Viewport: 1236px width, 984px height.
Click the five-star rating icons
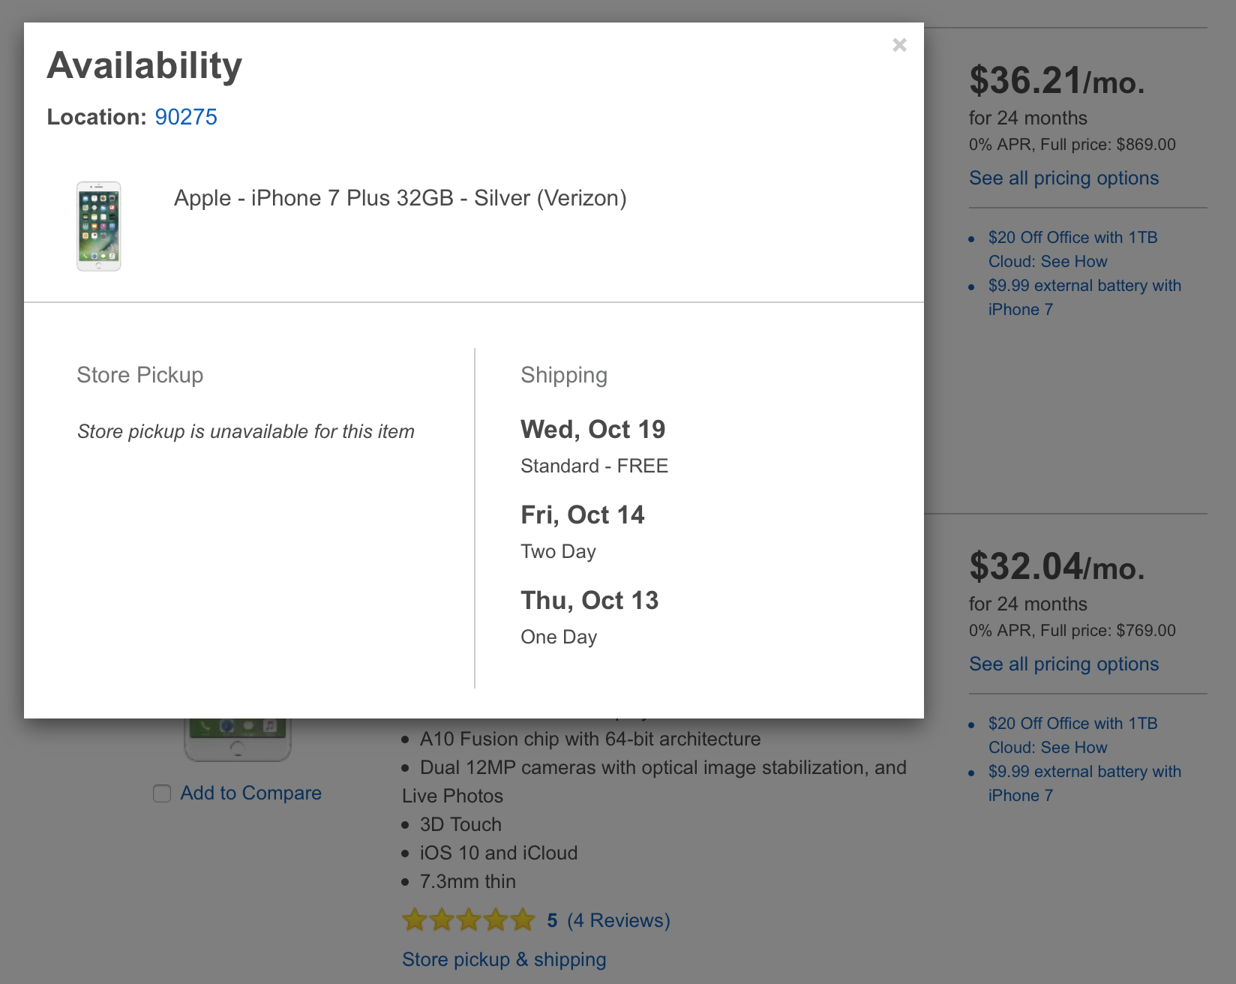point(468,920)
